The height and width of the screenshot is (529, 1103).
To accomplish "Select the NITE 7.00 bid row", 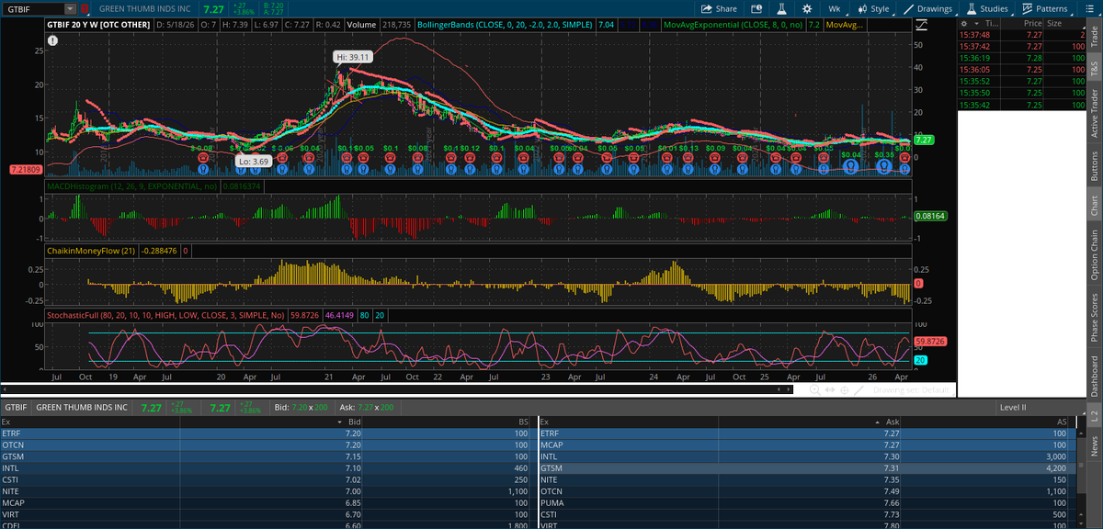I will pyautogui.click(x=267, y=491).
